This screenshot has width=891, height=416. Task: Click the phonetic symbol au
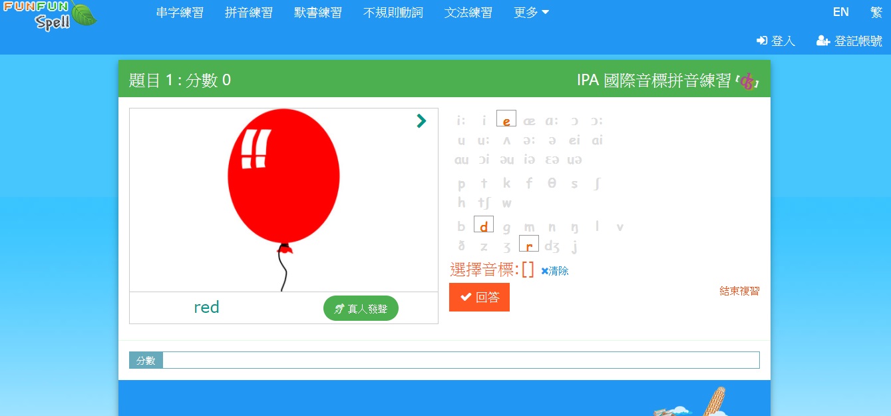pyautogui.click(x=461, y=160)
